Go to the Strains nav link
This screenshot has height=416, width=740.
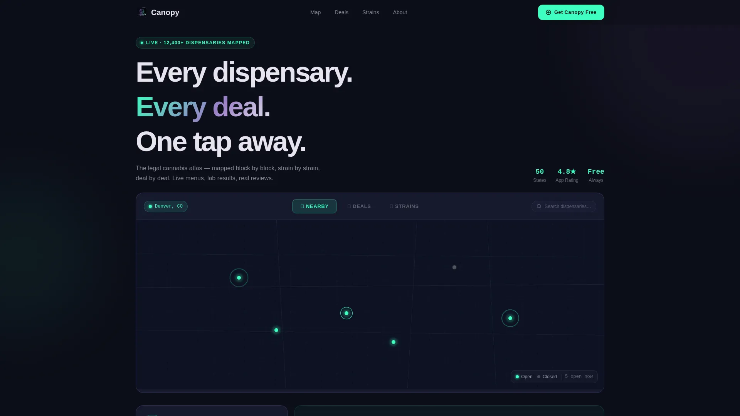tap(371, 12)
